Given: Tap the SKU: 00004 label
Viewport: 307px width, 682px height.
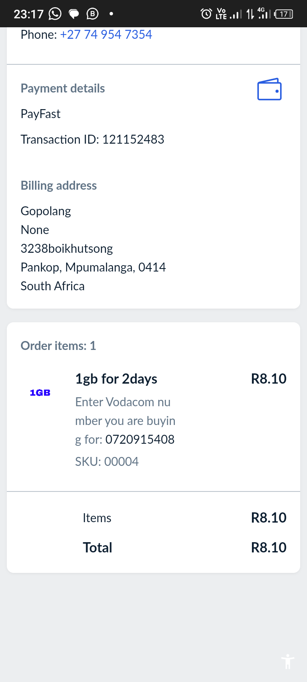Looking at the screenshot, I should click(x=107, y=462).
